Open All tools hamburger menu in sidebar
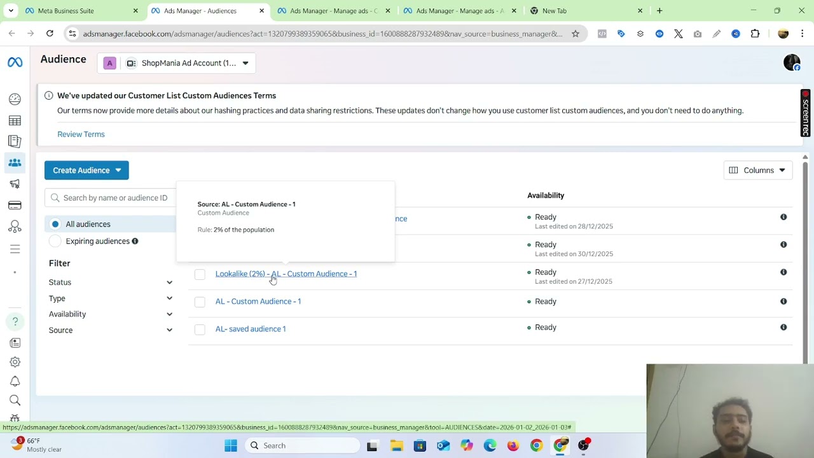The height and width of the screenshot is (458, 814). click(x=15, y=249)
